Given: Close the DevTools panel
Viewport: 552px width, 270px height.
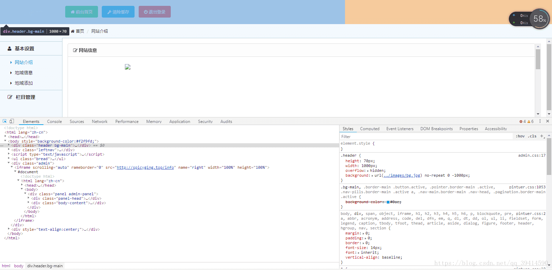Looking at the screenshot, I should pos(548,121).
